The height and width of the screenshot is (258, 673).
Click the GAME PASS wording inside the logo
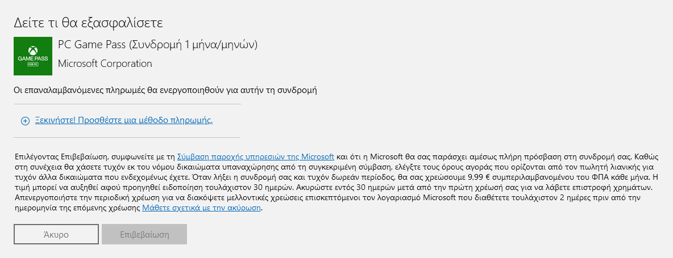point(33,58)
